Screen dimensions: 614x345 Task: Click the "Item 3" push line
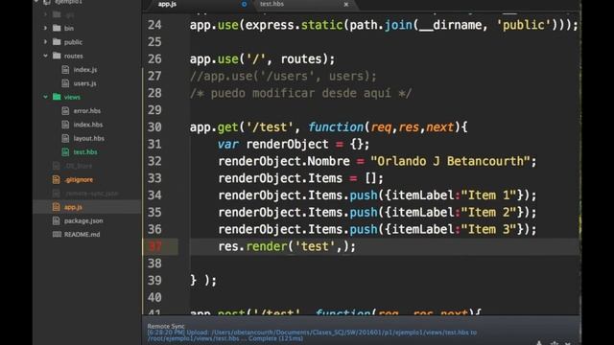pos(377,229)
